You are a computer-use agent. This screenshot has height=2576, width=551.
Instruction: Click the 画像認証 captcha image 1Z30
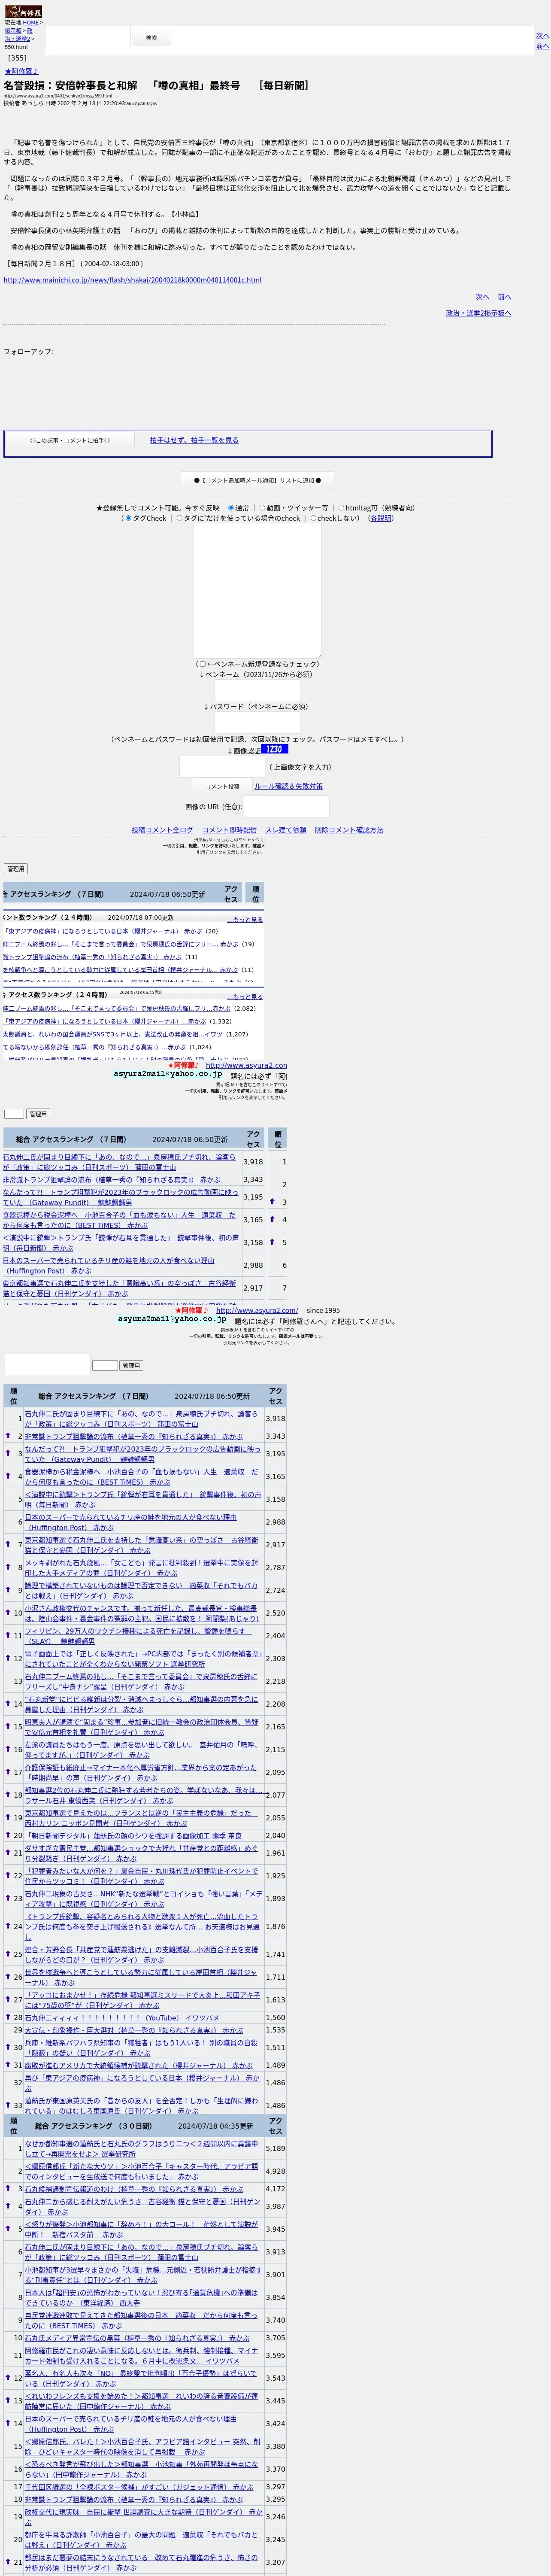pyautogui.click(x=274, y=749)
